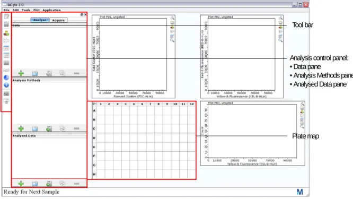Switch to the Analyse tab
This screenshot has width=353, height=199.
coord(40,20)
